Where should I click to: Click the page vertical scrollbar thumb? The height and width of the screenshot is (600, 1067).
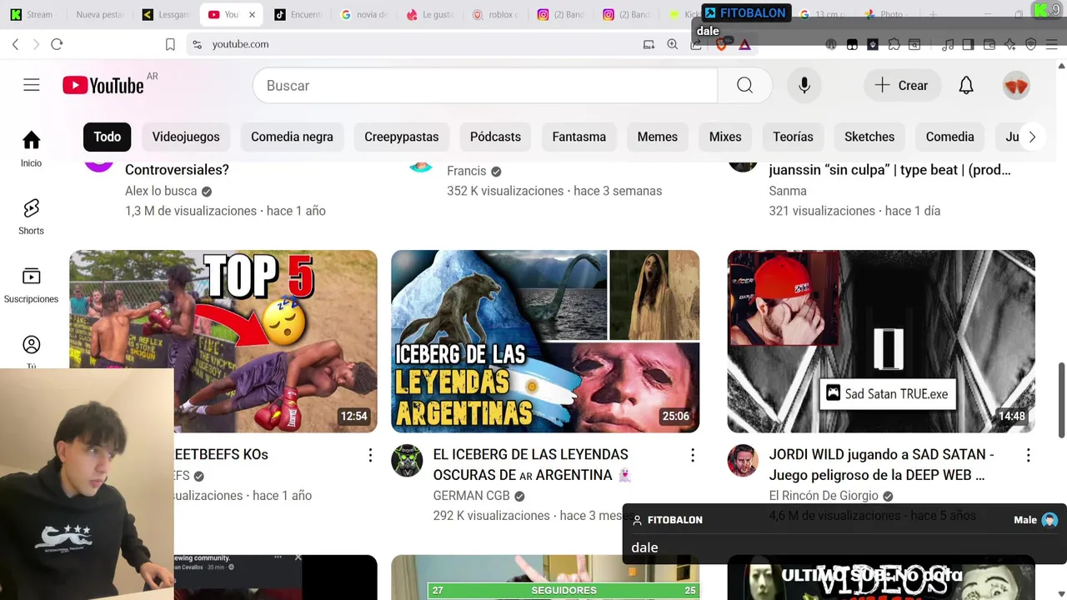tap(1062, 398)
